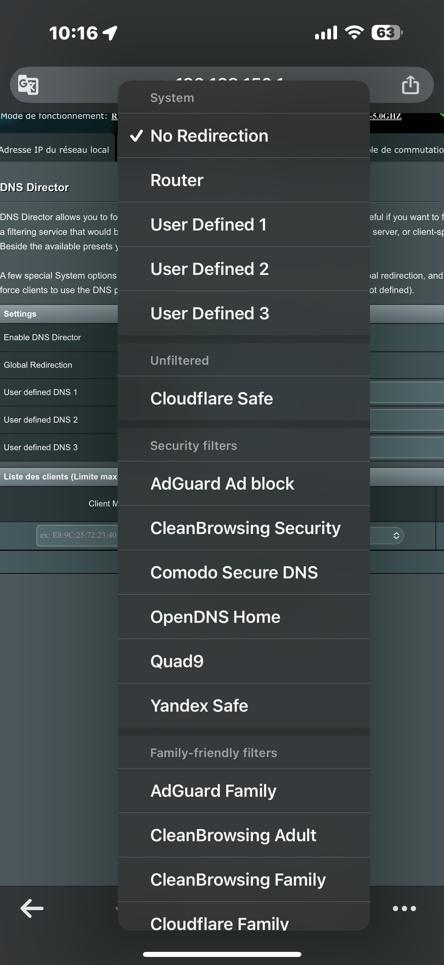Select Cloudflare Family option
Screen dimensions: 444x965
tap(244, 917)
